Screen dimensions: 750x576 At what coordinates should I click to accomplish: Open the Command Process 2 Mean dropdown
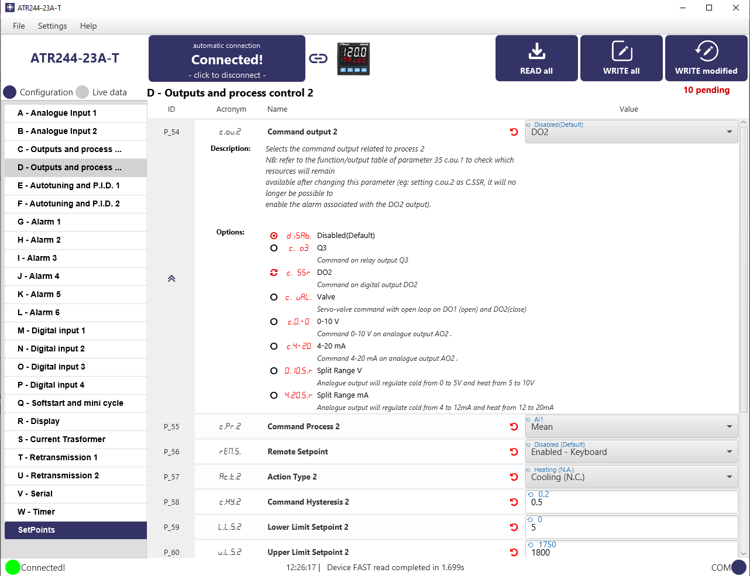pyautogui.click(x=632, y=427)
